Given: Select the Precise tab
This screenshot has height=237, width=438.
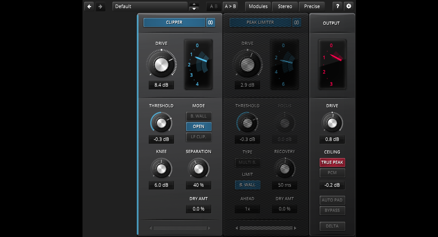Looking at the screenshot, I should pos(312,6).
